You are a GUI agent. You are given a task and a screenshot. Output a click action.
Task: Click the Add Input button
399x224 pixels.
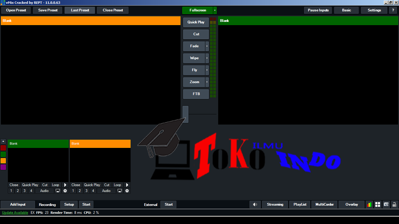coord(18,204)
